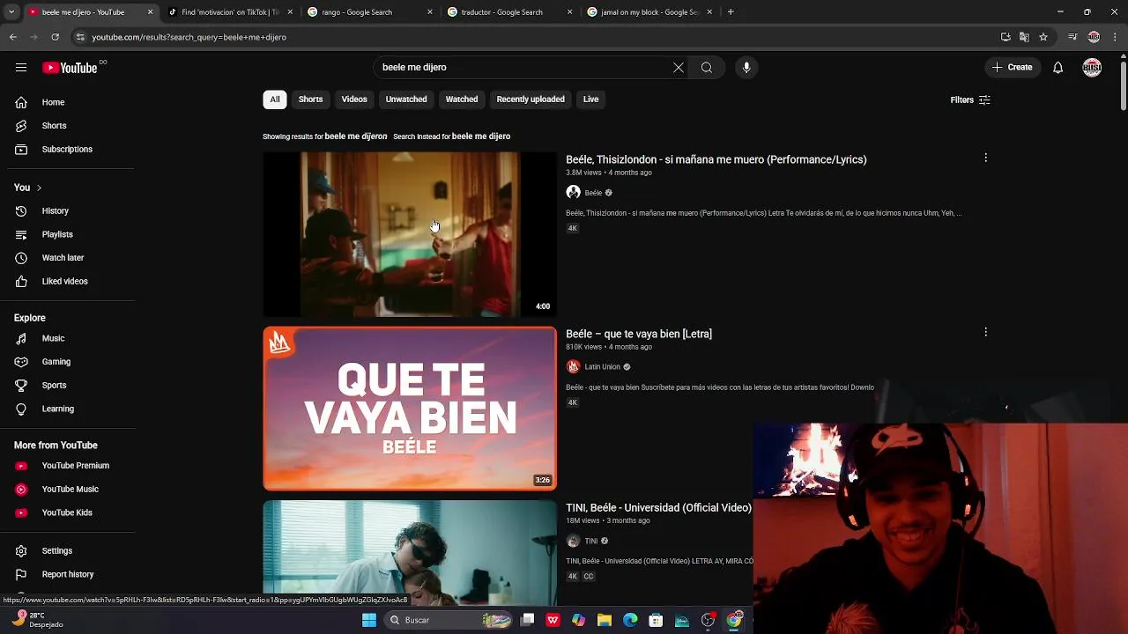Viewport: 1128px width, 634px height.
Task: Open File Explorer from taskbar
Action: [x=605, y=620]
